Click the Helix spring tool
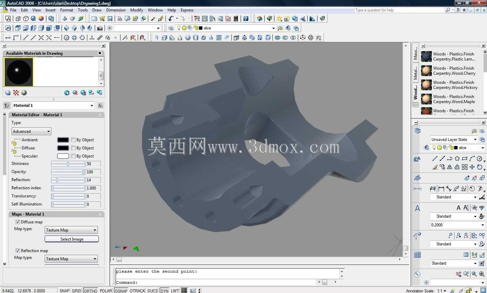The height and width of the screenshot is (293, 487). tap(219, 38)
